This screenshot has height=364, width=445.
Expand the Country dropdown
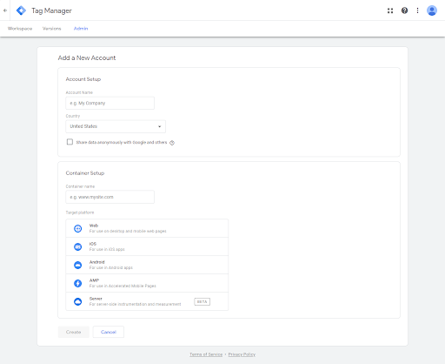pyautogui.click(x=116, y=126)
